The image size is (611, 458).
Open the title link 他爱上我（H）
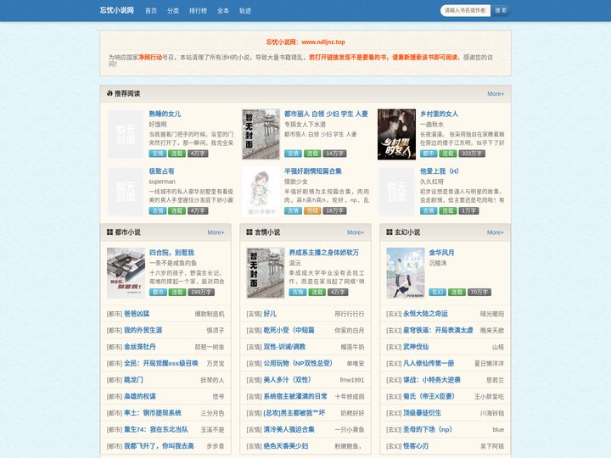pyautogui.click(x=440, y=171)
